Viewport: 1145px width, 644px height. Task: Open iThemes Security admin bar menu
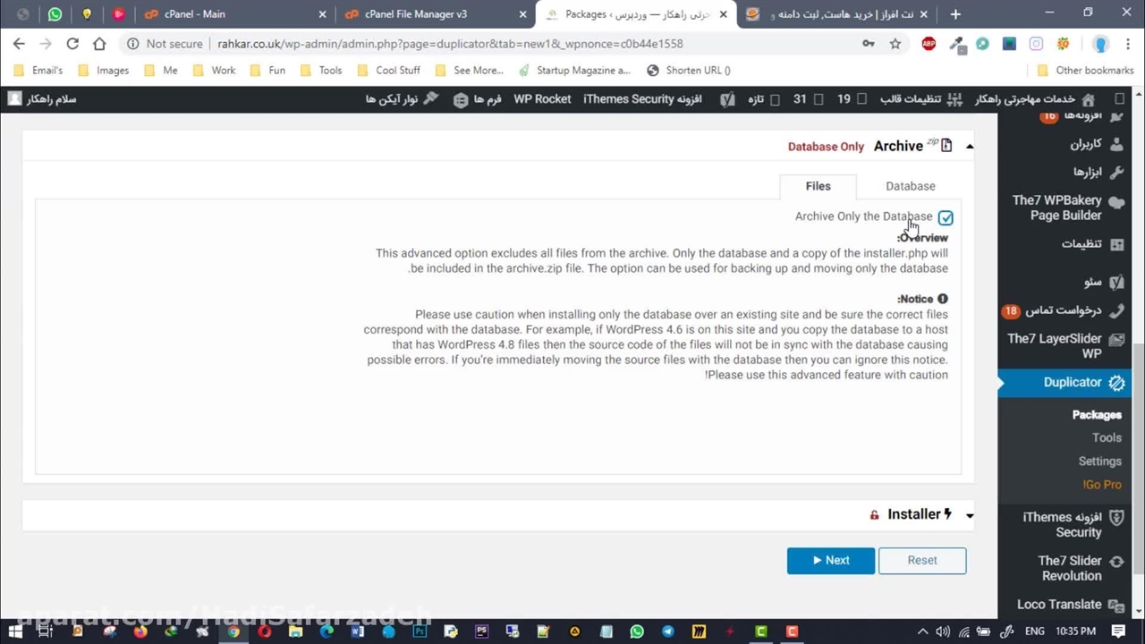point(641,99)
